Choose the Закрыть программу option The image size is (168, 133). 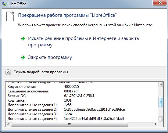click(x=50, y=57)
